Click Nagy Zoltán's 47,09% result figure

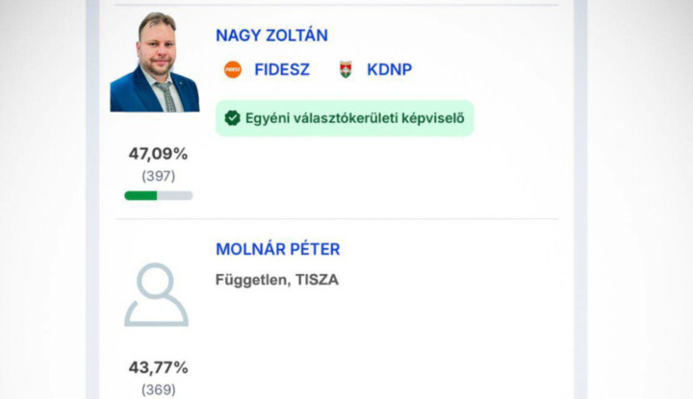pyautogui.click(x=158, y=153)
